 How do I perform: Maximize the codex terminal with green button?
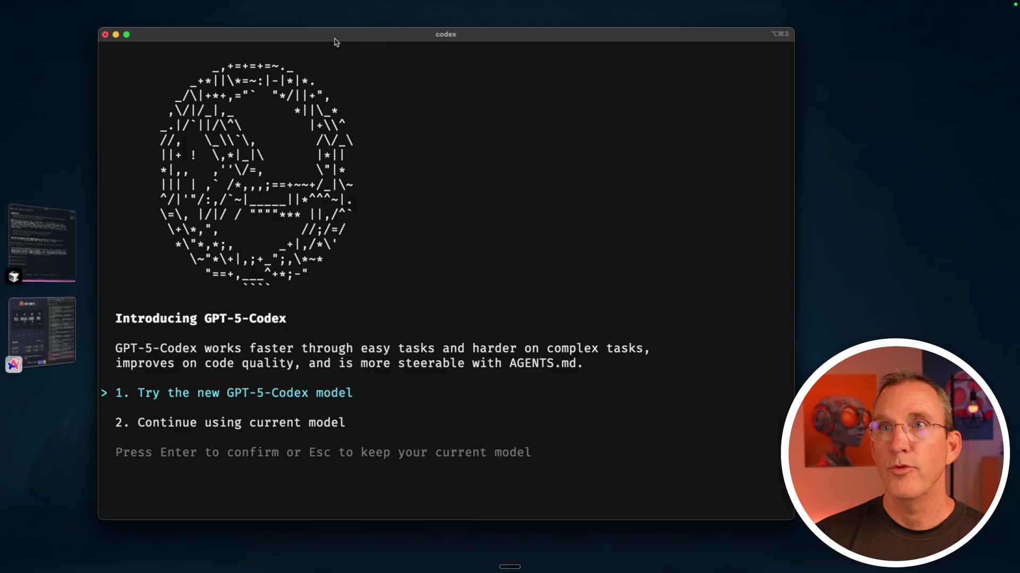(x=126, y=34)
